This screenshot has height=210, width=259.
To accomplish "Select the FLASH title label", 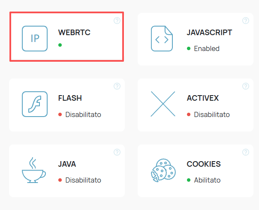I will 70,98.
